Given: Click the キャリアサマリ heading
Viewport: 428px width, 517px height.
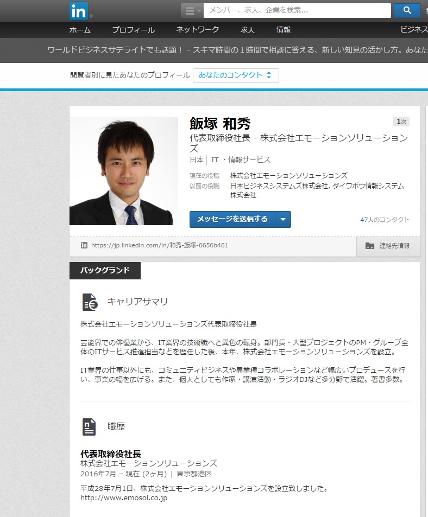Looking at the screenshot, I should pos(137,302).
